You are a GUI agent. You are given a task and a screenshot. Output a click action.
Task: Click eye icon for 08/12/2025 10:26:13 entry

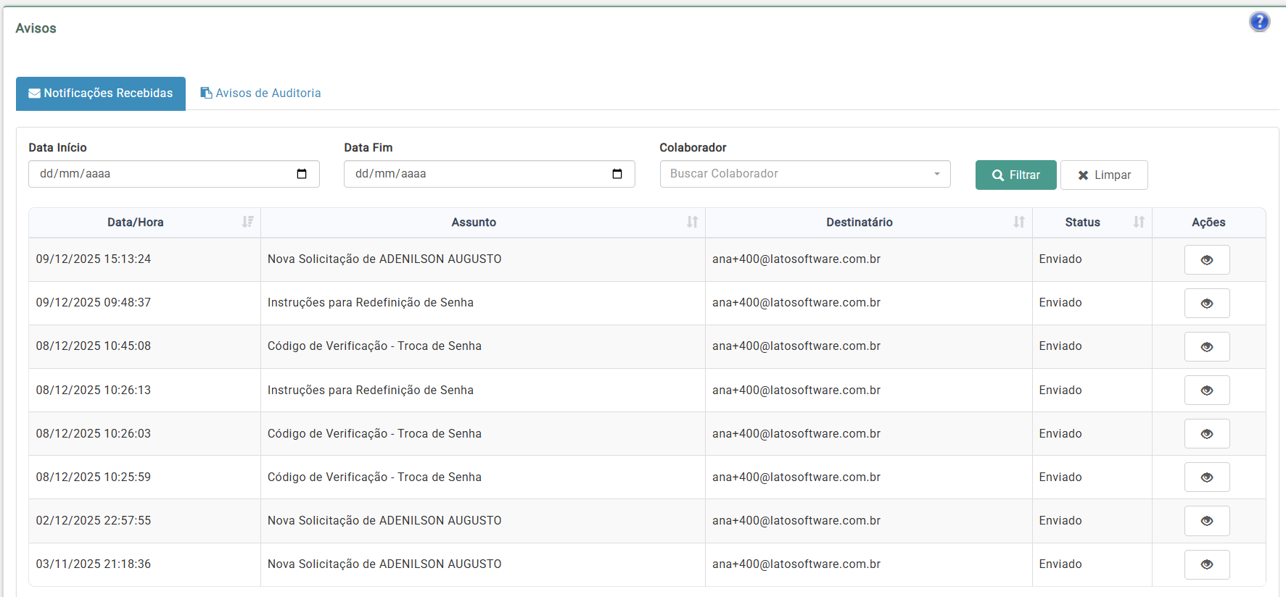coord(1206,391)
